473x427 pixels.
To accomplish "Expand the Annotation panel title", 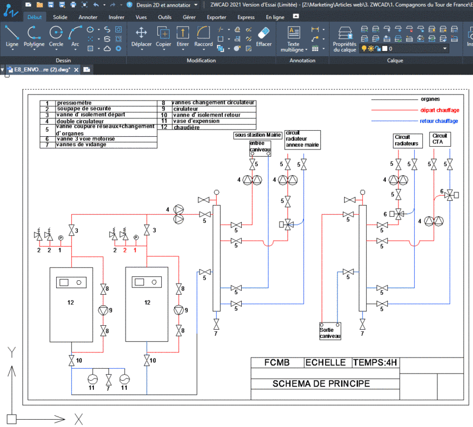I will pos(302,61).
